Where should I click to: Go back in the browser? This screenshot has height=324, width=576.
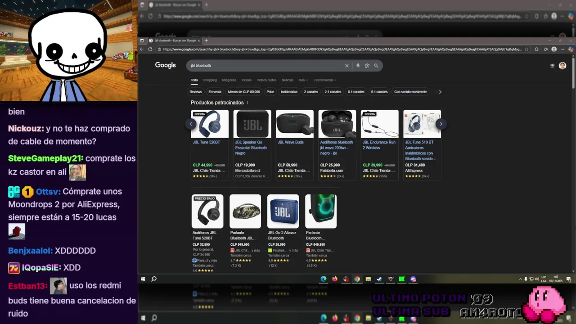(142, 49)
